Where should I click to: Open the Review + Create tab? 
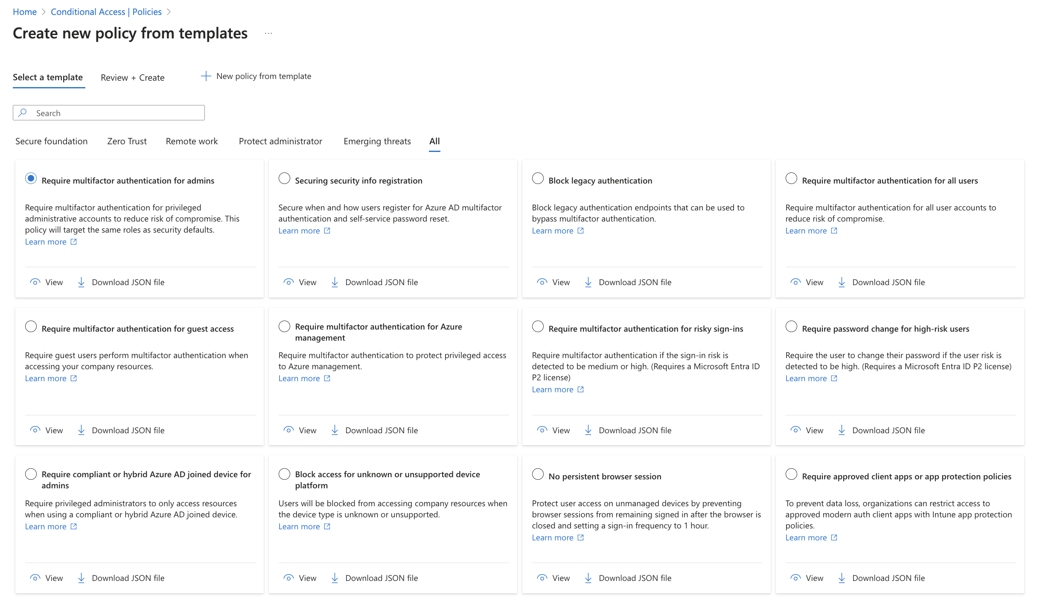click(x=132, y=77)
